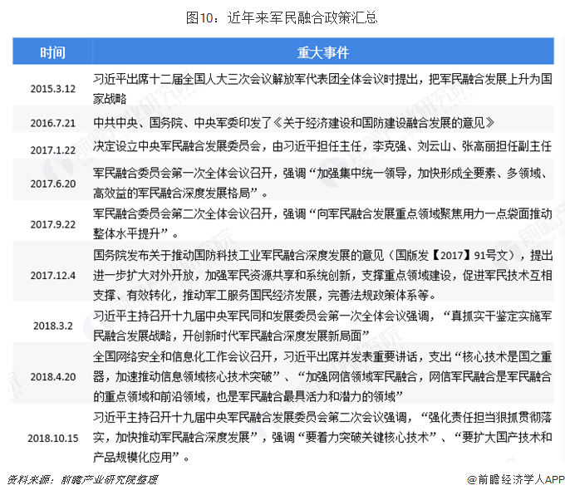The image size is (565, 495).
Task: Click the 2018.3.2 date cell
Action: pyautogui.click(x=52, y=326)
